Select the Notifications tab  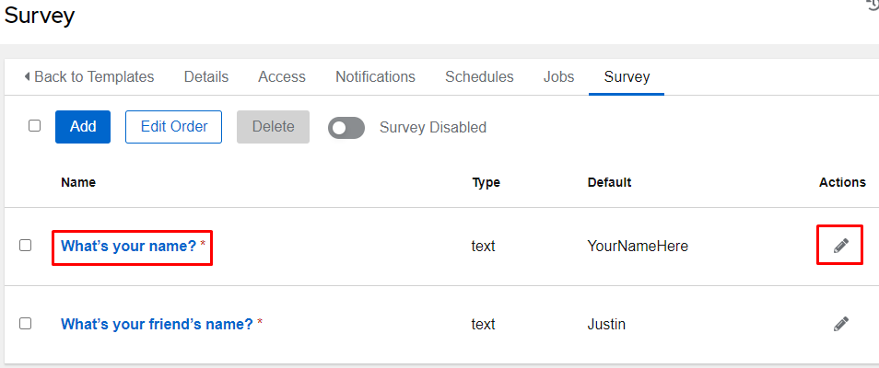click(x=375, y=77)
